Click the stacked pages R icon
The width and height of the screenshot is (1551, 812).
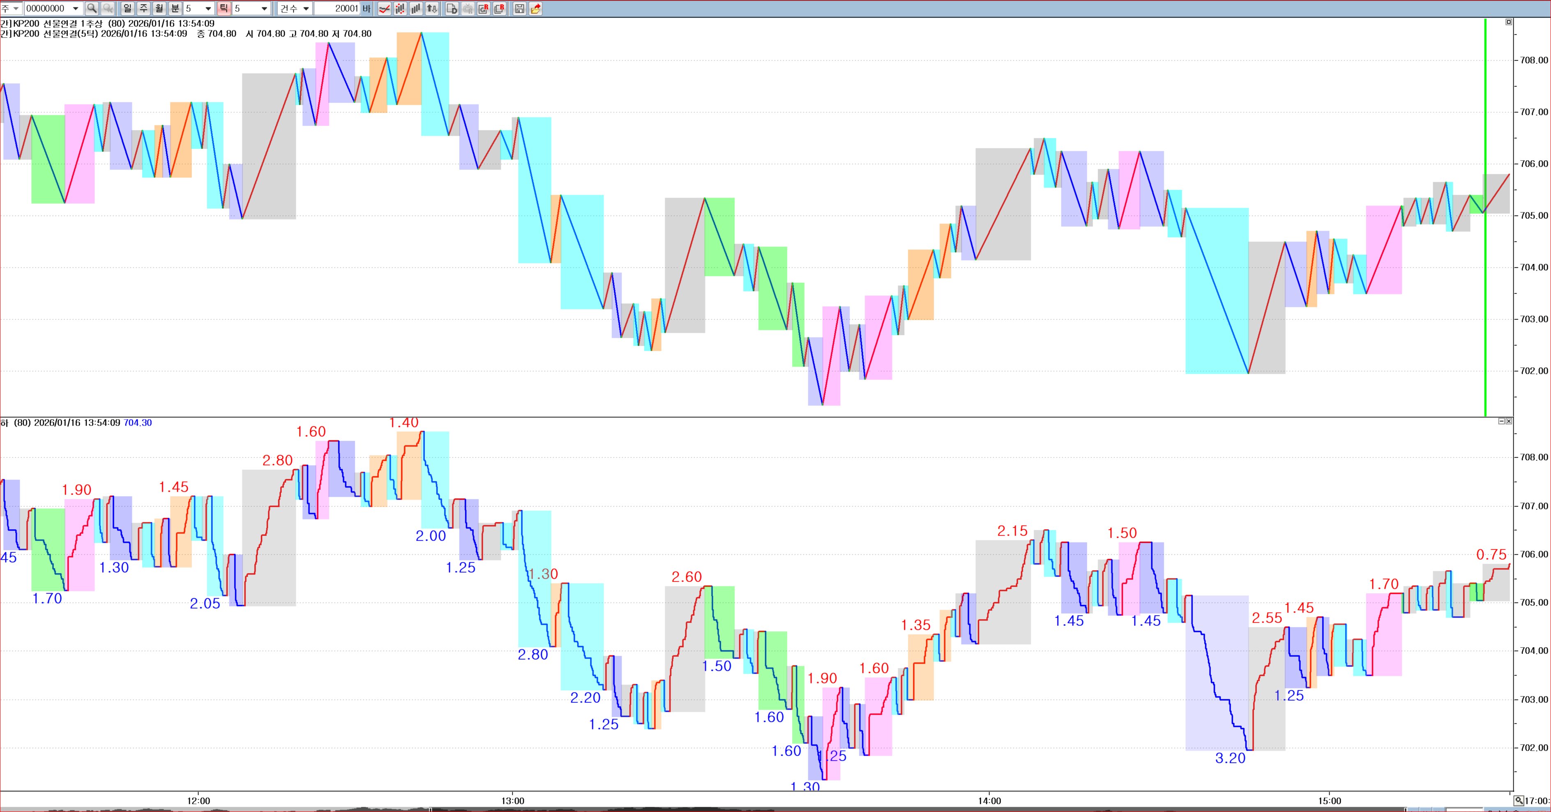tap(499, 9)
